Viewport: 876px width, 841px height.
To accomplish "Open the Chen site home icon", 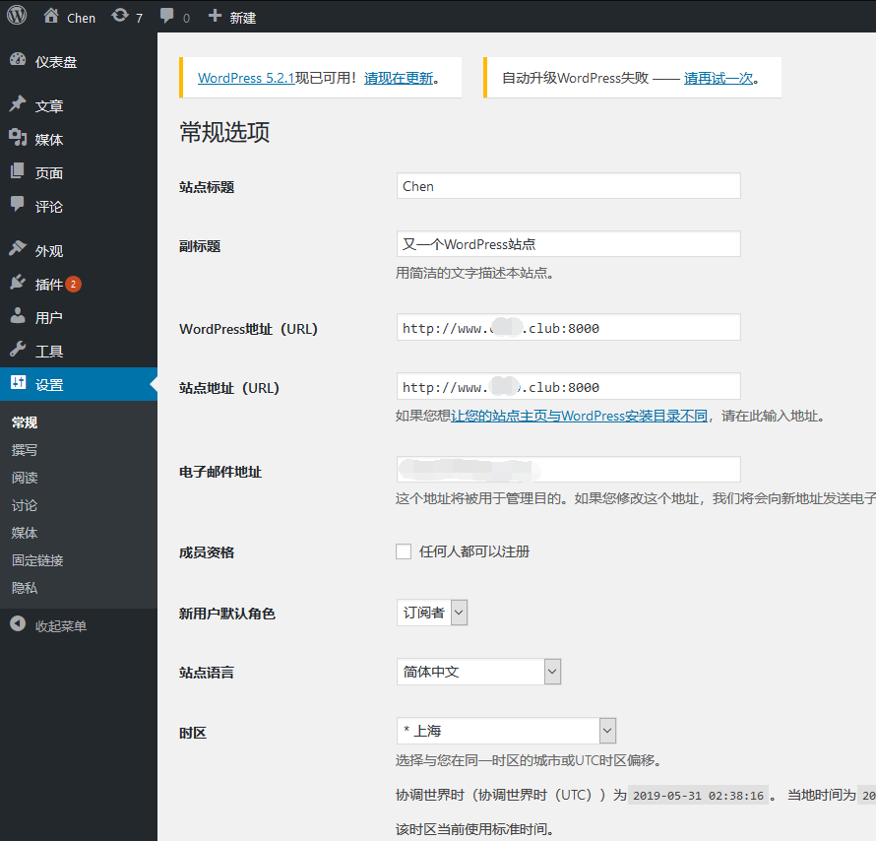I will coord(51,16).
